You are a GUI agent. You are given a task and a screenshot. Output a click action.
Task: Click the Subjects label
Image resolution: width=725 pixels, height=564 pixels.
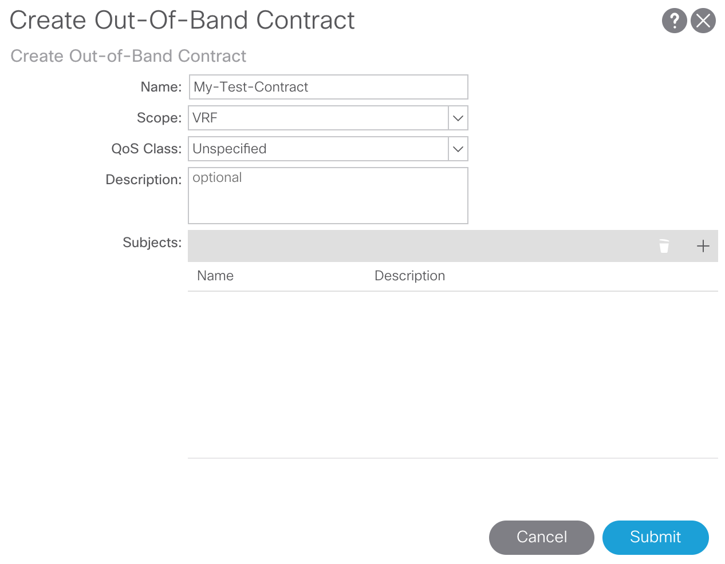click(152, 243)
